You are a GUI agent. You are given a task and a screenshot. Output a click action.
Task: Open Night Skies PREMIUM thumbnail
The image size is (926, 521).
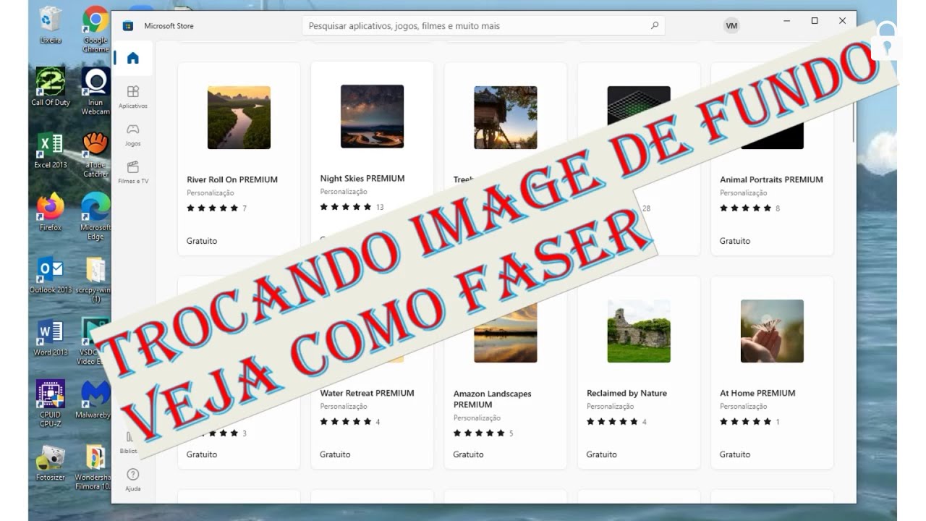tap(372, 117)
